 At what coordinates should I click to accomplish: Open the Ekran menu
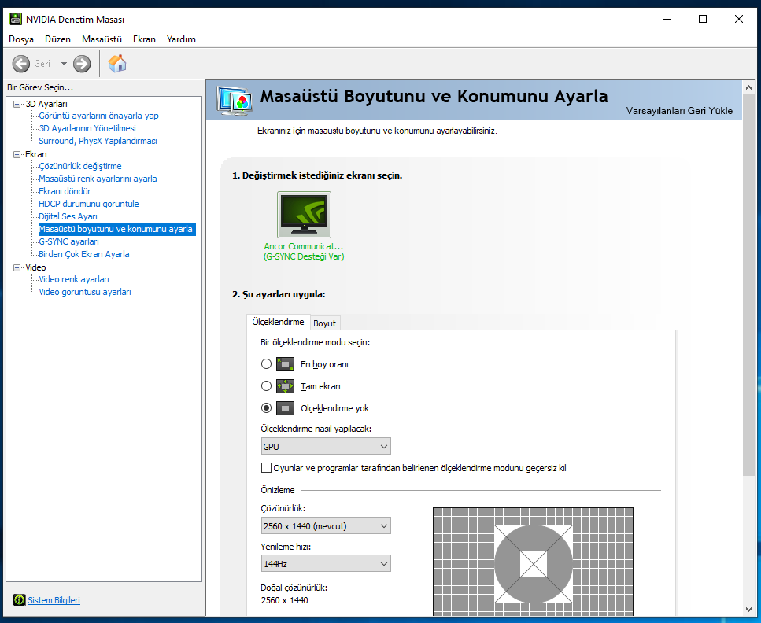144,39
